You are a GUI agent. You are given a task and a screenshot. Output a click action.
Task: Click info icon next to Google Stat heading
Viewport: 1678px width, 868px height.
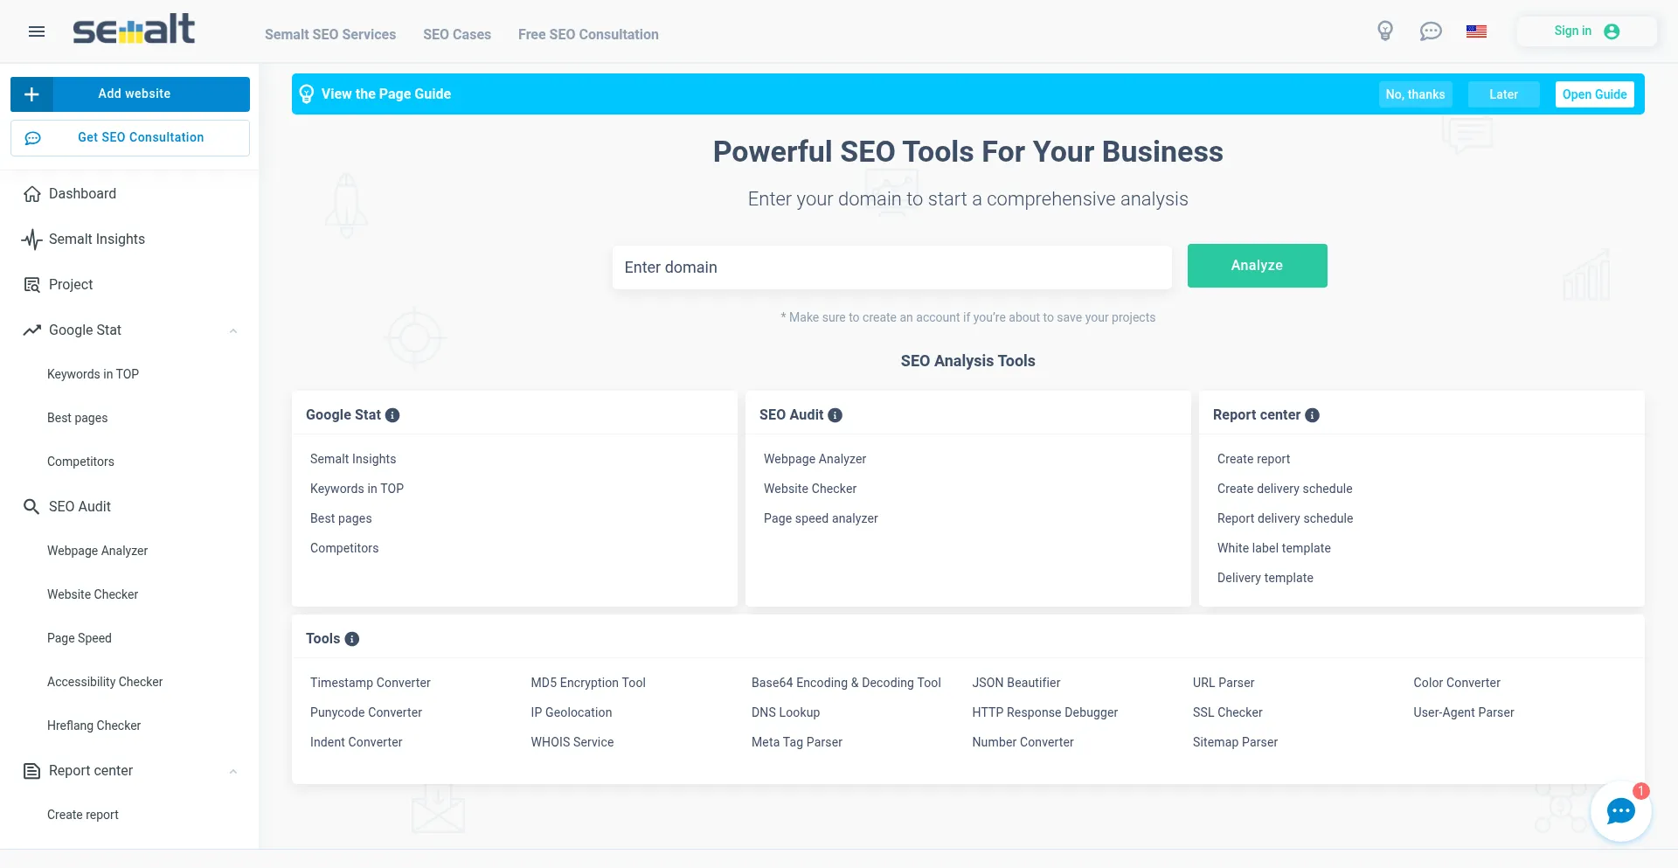pyautogui.click(x=392, y=415)
